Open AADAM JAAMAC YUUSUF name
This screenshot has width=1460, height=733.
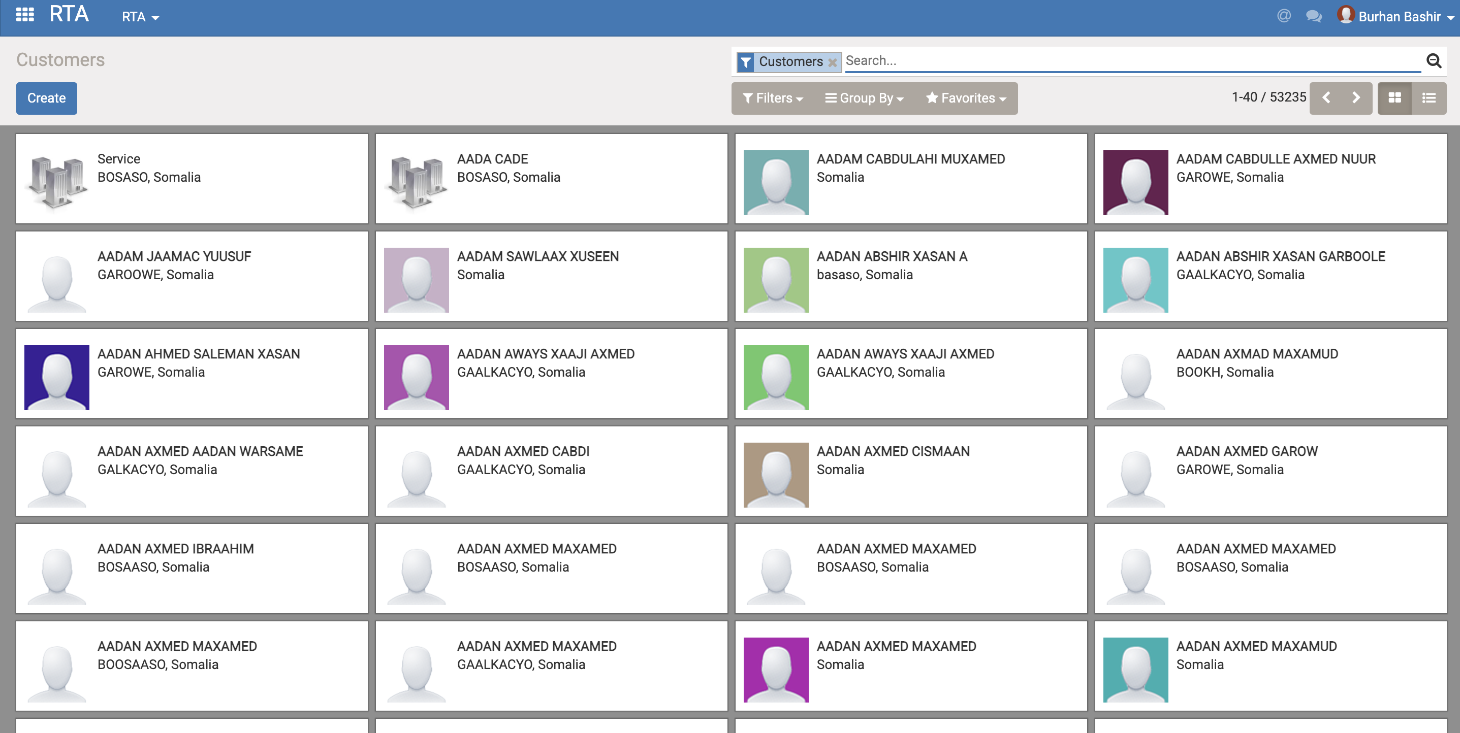tap(174, 256)
